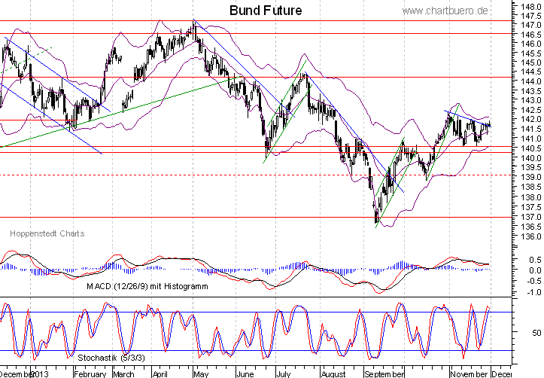
Task: Click the 140.5 price axis label
Action: 530,148
